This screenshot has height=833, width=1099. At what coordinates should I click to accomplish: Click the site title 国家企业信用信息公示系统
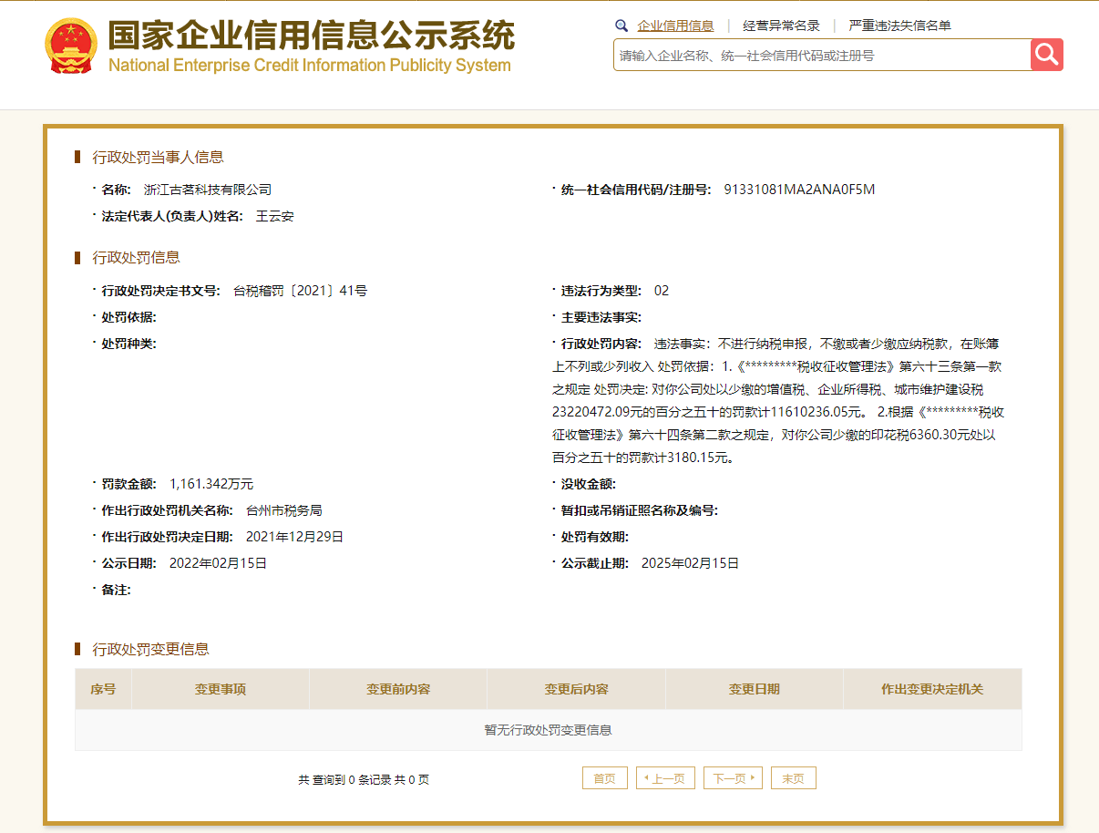click(x=311, y=35)
